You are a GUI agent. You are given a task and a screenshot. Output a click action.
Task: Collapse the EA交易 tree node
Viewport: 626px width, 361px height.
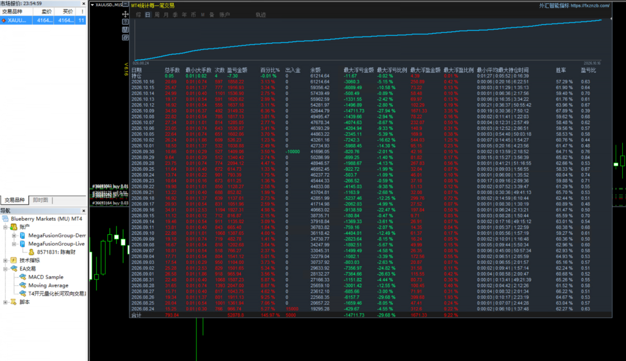(x=5, y=269)
